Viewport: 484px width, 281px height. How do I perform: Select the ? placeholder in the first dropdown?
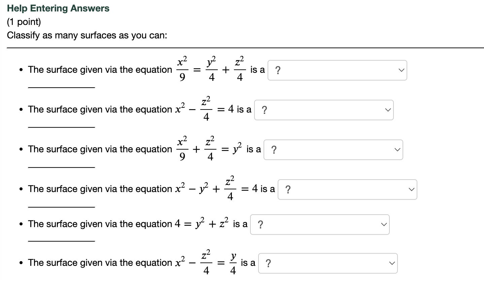coord(278,70)
